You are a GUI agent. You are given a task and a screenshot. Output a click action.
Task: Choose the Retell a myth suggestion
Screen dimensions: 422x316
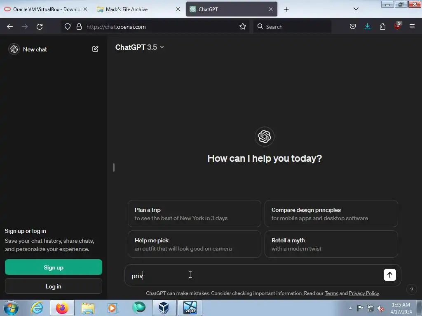[x=331, y=244]
